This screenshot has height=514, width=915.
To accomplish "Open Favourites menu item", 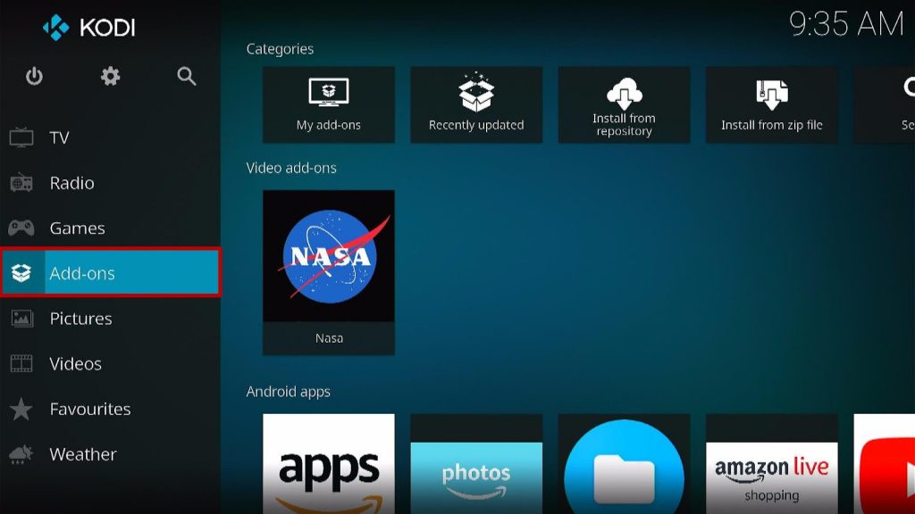I will tap(110, 409).
